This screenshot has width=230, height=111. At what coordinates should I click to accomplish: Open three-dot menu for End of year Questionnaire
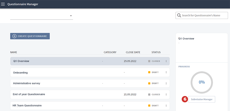[x=166, y=95]
